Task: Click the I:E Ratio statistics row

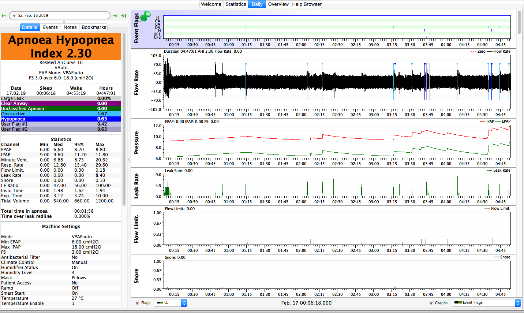Action: tap(61, 186)
